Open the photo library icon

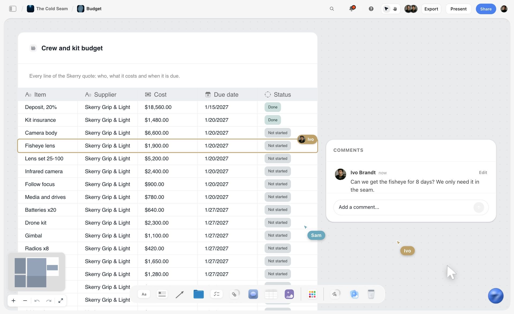(x=354, y=294)
